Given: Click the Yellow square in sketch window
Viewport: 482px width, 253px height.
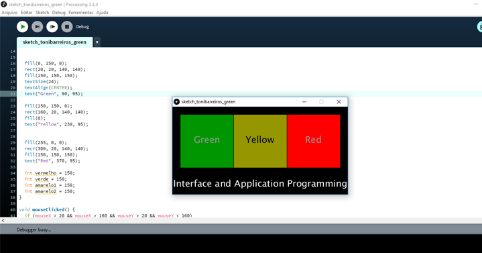Looking at the screenshot, I should 260,141.
